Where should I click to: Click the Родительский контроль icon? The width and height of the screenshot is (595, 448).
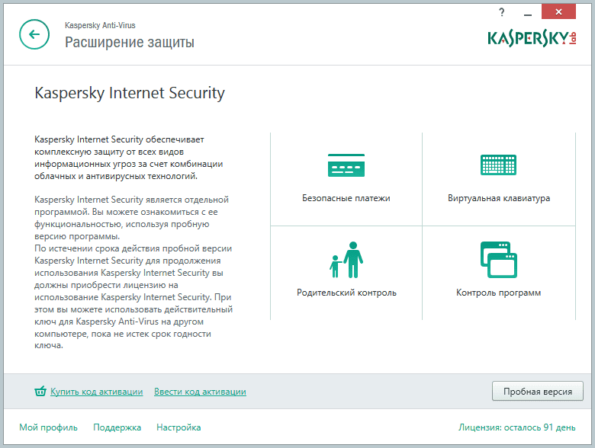point(346,260)
